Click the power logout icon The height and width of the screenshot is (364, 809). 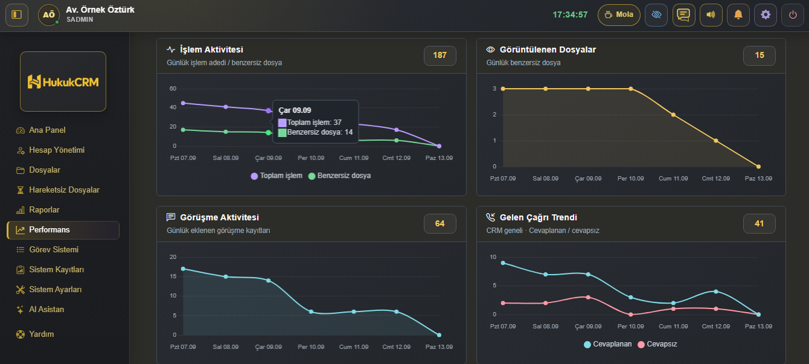(x=793, y=14)
